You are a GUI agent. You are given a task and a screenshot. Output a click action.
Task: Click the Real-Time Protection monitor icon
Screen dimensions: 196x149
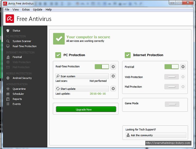[x=8, y=46]
